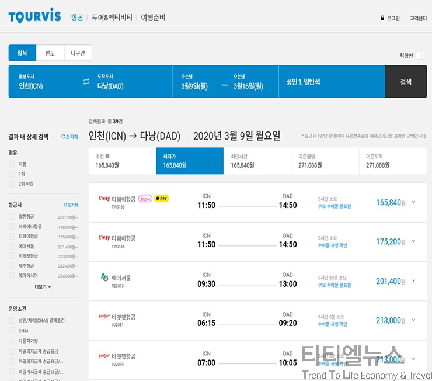The width and height of the screenshot is (432, 381).
Task: Open the TOURVIS logo home link
Action: point(34,15)
